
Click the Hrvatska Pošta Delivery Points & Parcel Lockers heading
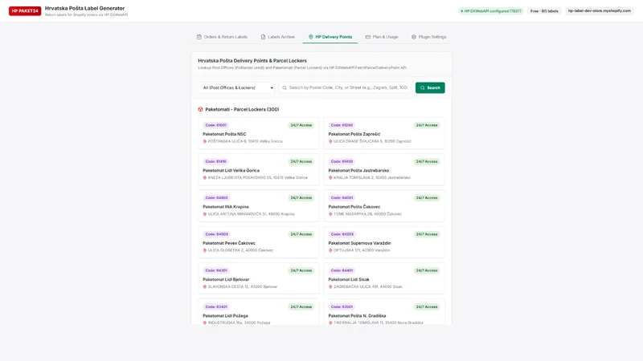click(x=252, y=61)
